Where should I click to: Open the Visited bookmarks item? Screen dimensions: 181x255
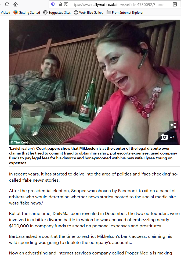tap(5, 13)
